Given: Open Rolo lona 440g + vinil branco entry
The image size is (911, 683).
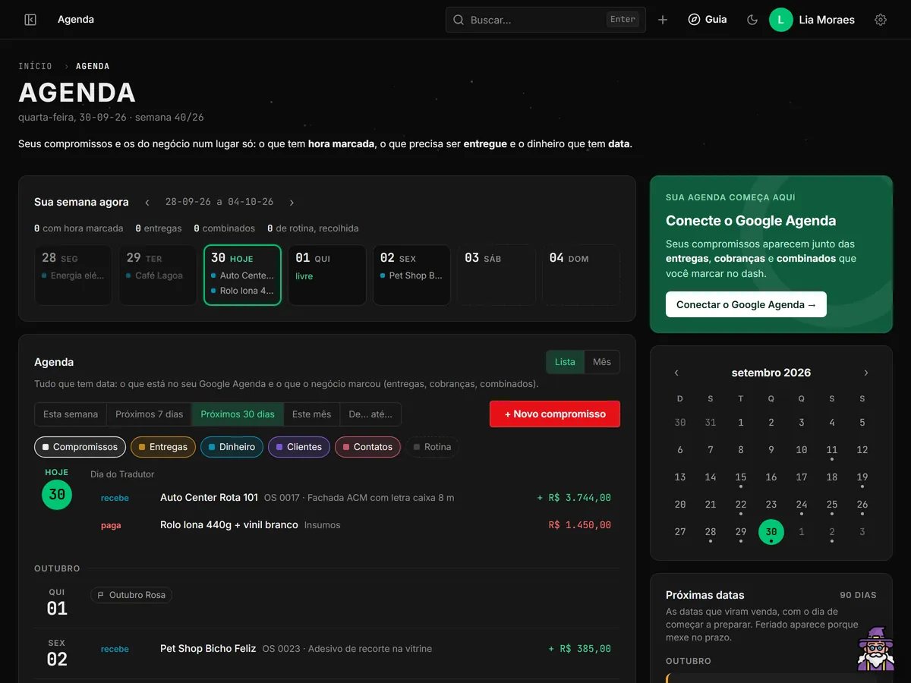Looking at the screenshot, I should (355, 525).
